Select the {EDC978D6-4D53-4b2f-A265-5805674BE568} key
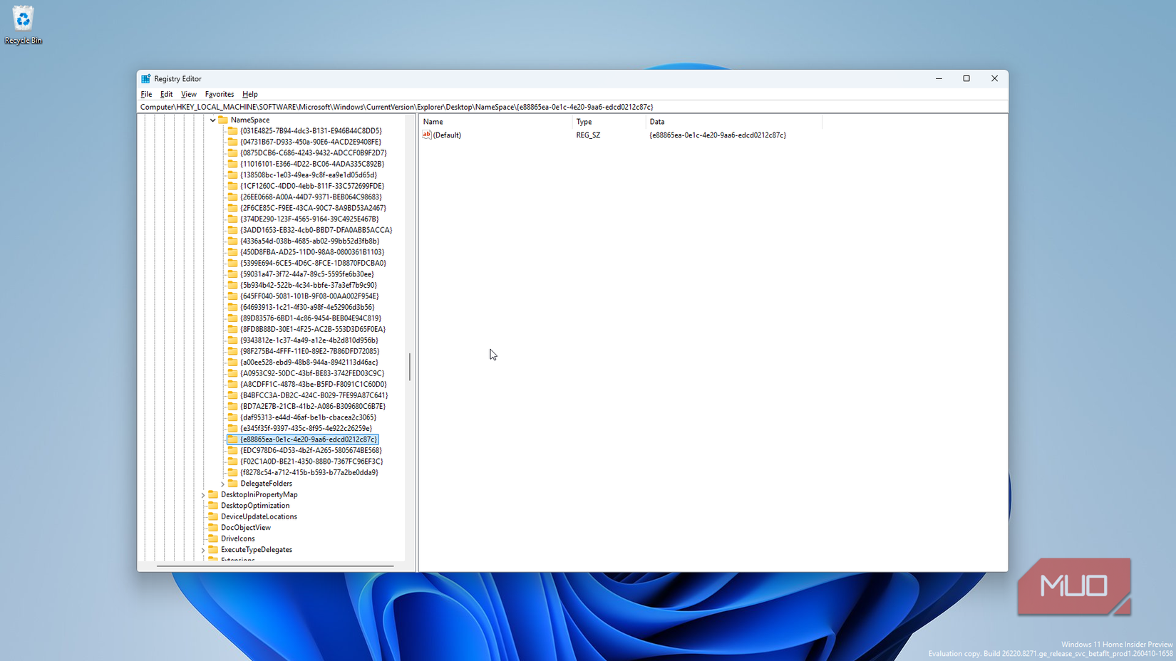 click(310, 450)
